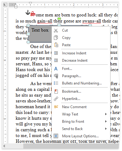Click the Bookmark icon
Screen dimensions: 122x151
56,91
